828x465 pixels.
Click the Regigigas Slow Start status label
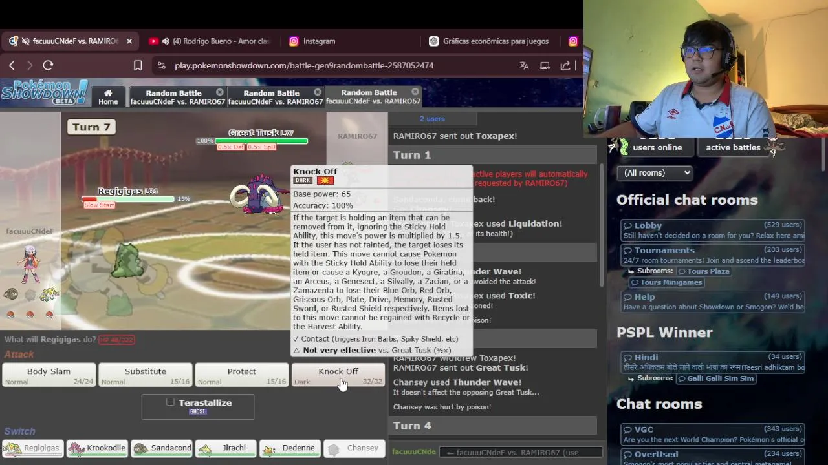pos(99,205)
